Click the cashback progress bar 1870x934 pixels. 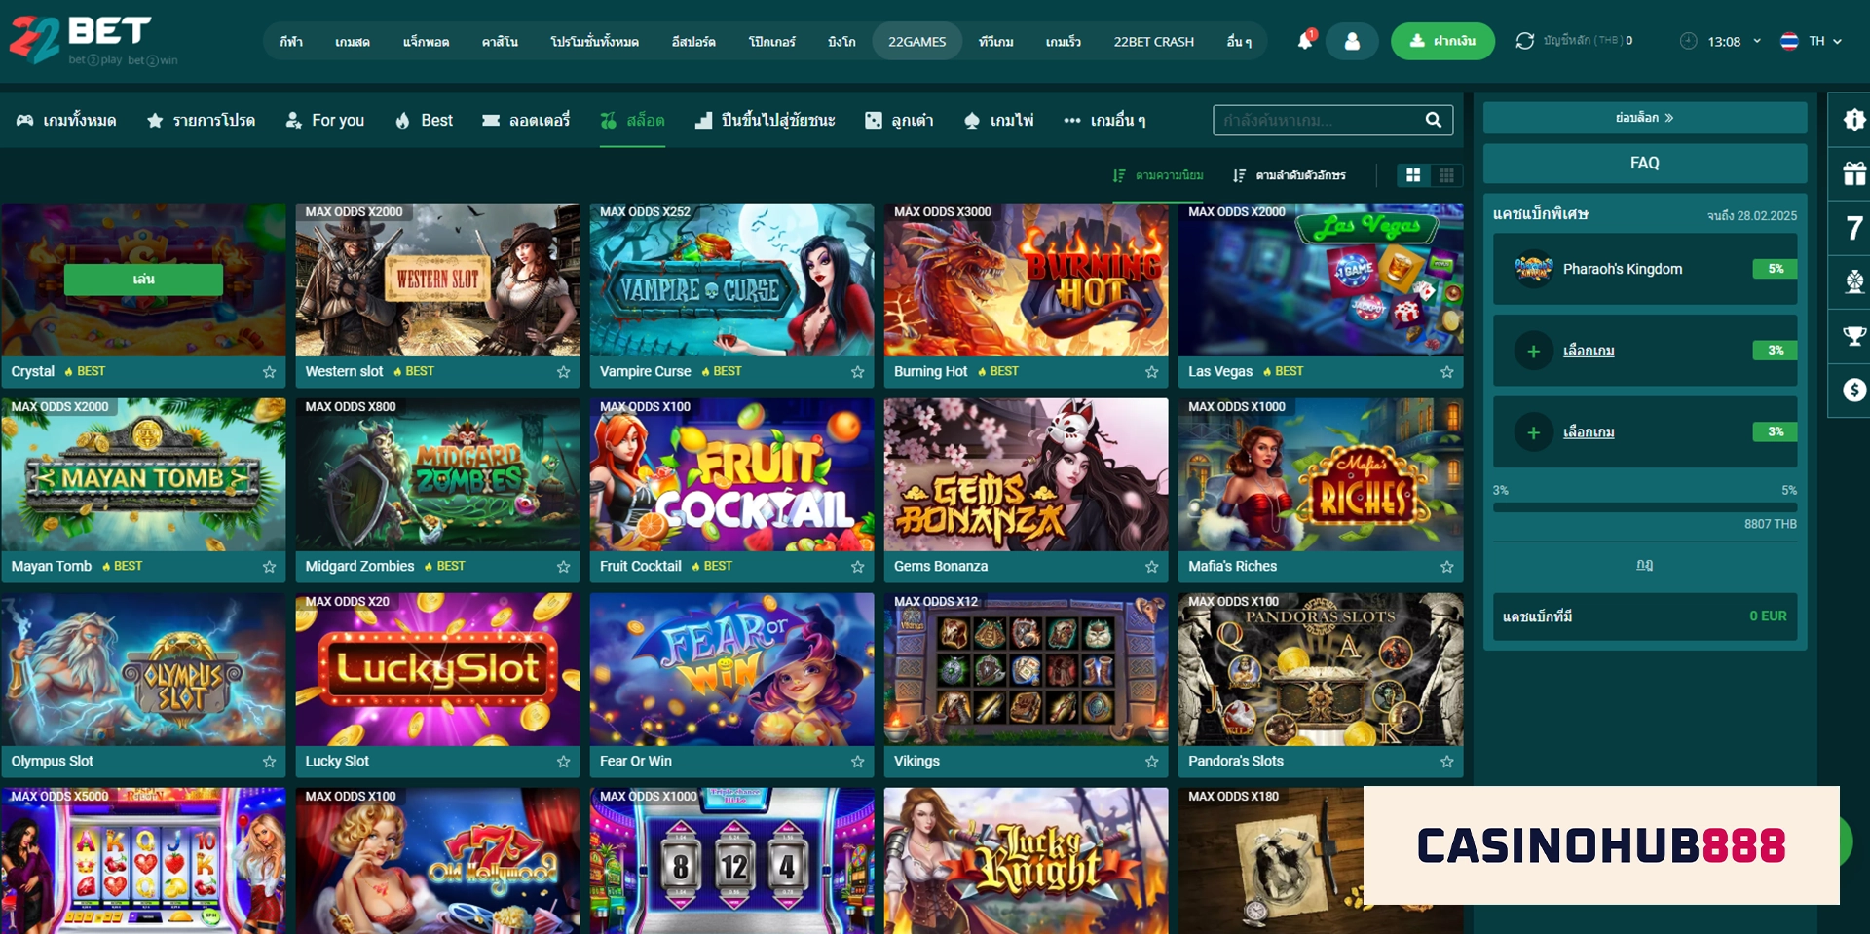pos(1645,507)
